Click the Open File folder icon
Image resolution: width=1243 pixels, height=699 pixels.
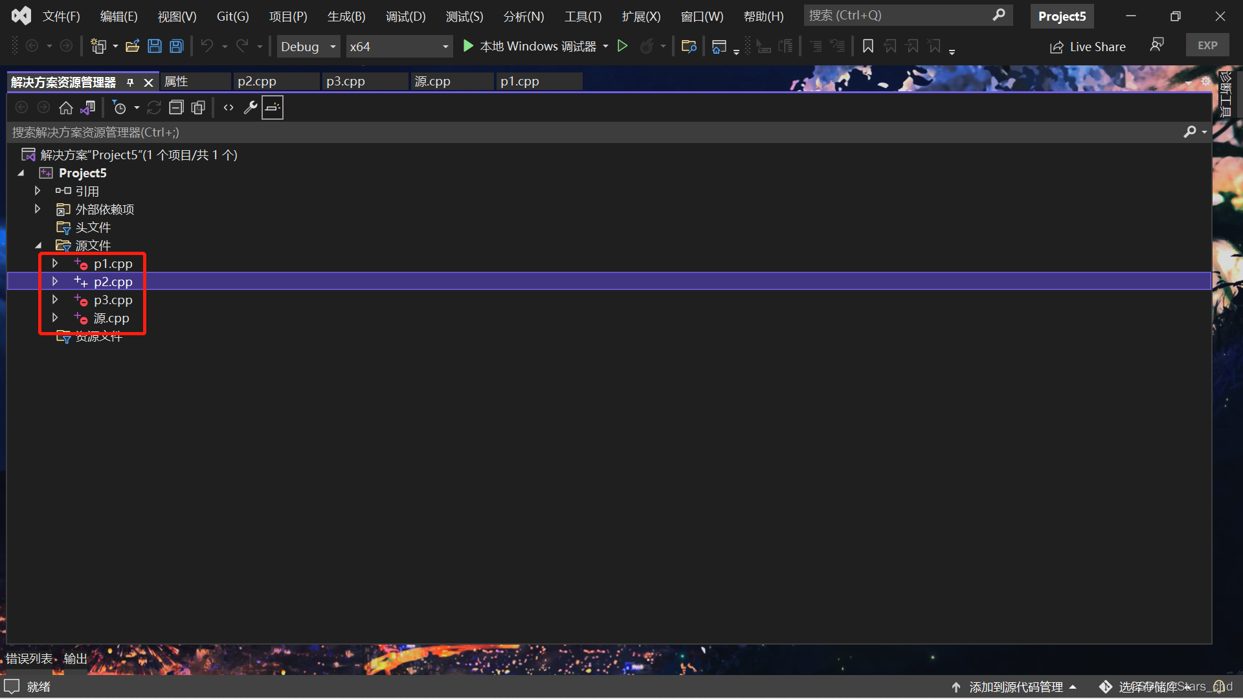point(133,46)
